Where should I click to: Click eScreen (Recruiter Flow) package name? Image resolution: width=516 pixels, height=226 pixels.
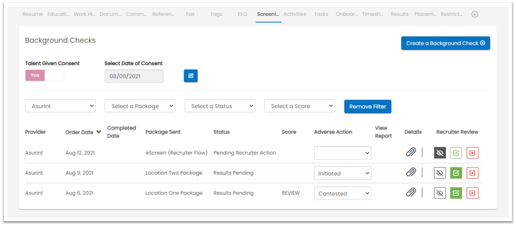177,153
